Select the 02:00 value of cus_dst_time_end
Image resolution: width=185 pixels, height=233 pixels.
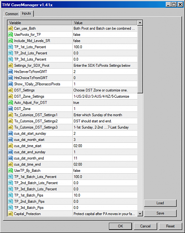78,164
